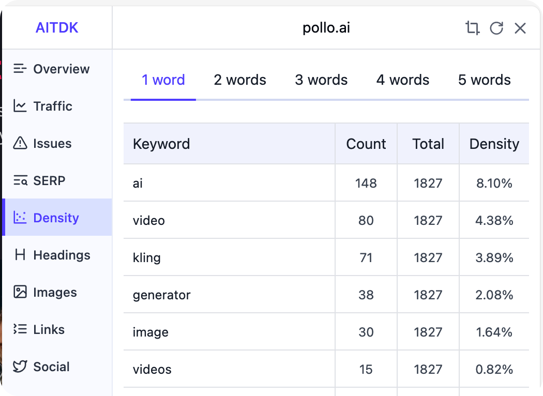This screenshot has width=543, height=396.
Task: Select the Density section
Action: (57, 217)
